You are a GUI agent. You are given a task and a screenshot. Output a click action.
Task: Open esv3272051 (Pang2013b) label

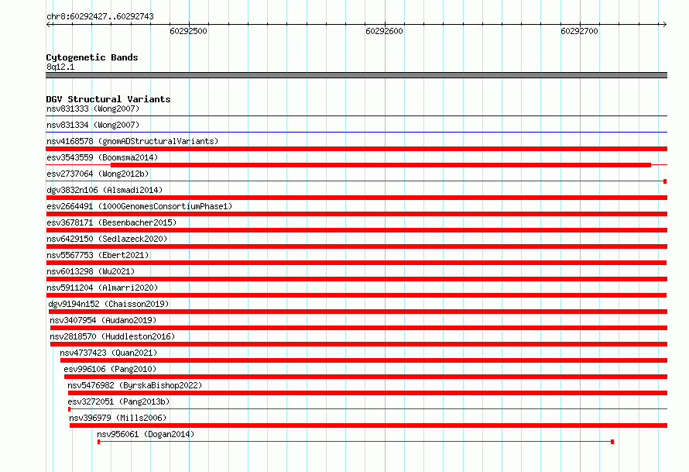(x=118, y=401)
